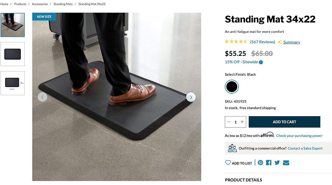Image resolution: width=332 pixels, height=185 pixels.
Task: Navigate to Accessories breadcrumb
Action: coord(40,4)
